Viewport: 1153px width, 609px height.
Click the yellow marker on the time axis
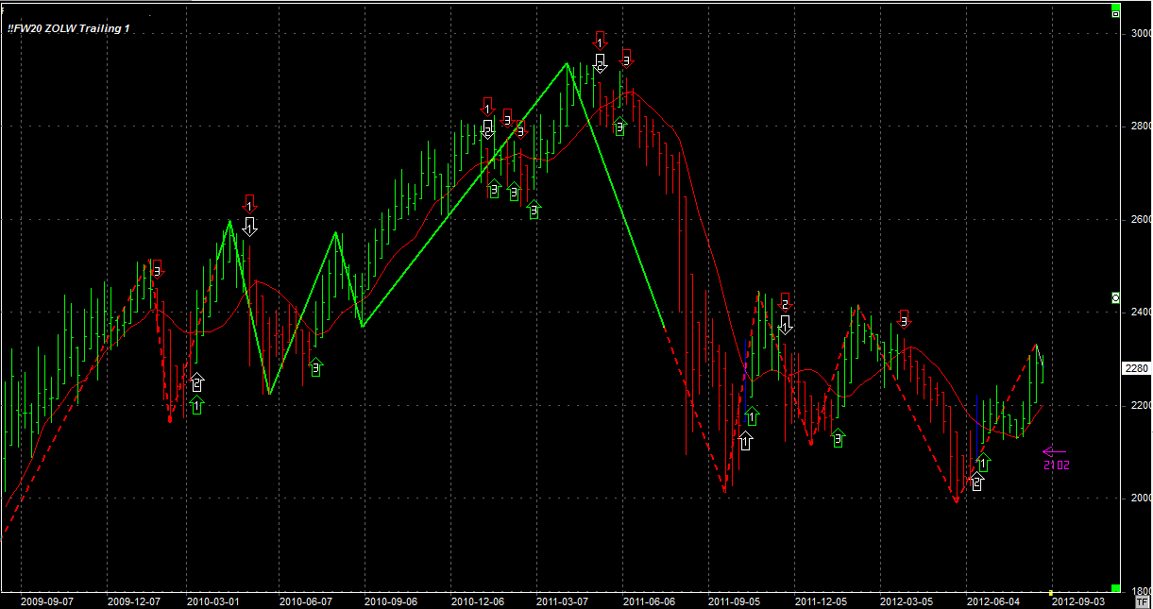click(x=1051, y=593)
